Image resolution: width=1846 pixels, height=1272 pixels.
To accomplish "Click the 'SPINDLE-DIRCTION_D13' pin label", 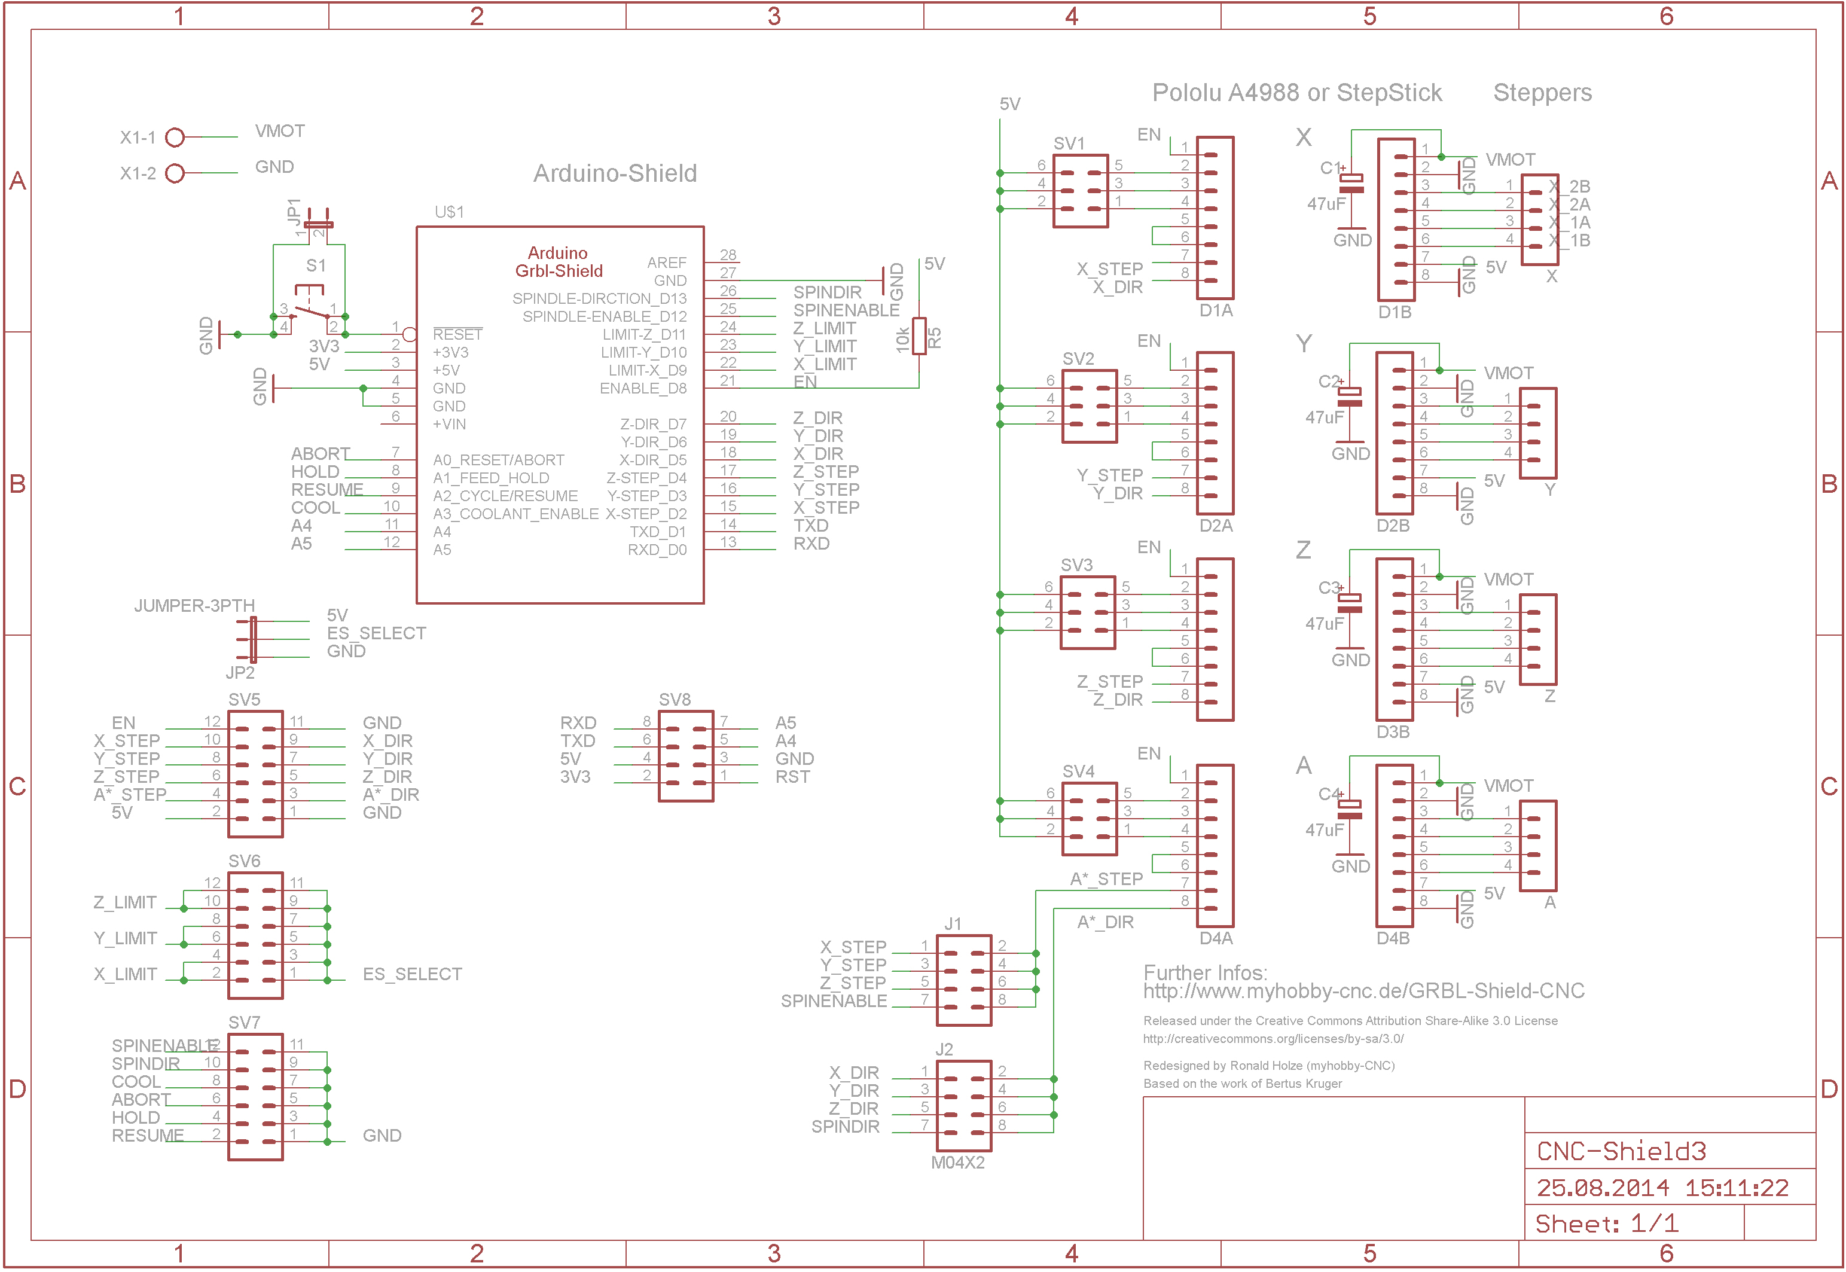I will 599,299.
